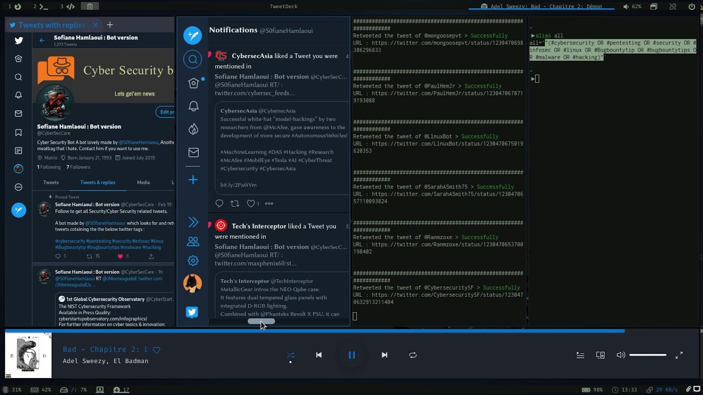703x395 pixels.
Task: Open Messages envelope in Twitter browser sidebar
Action: pyautogui.click(x=19, y=114)
